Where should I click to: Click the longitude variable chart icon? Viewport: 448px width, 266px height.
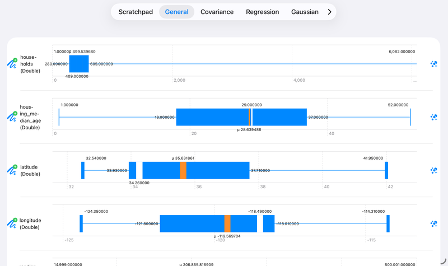[x=12, y=223]
